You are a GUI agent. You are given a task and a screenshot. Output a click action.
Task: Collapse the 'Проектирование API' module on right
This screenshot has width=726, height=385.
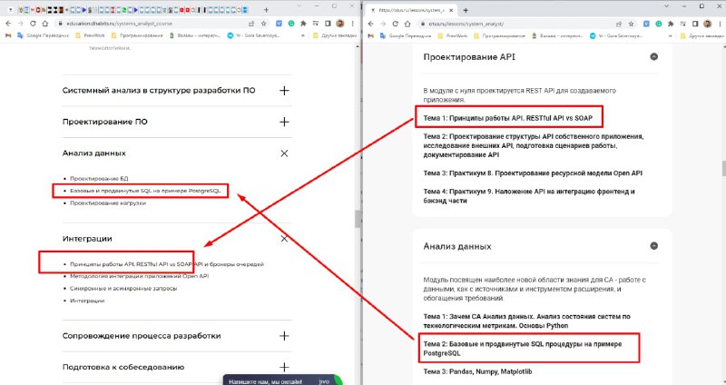[653, 56]
